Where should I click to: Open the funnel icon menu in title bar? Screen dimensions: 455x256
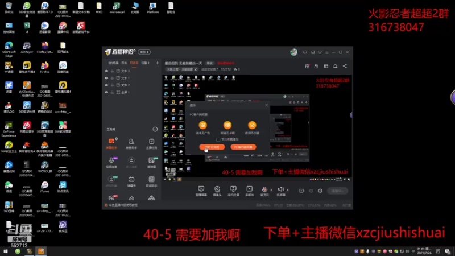click(x=320, y=52)
